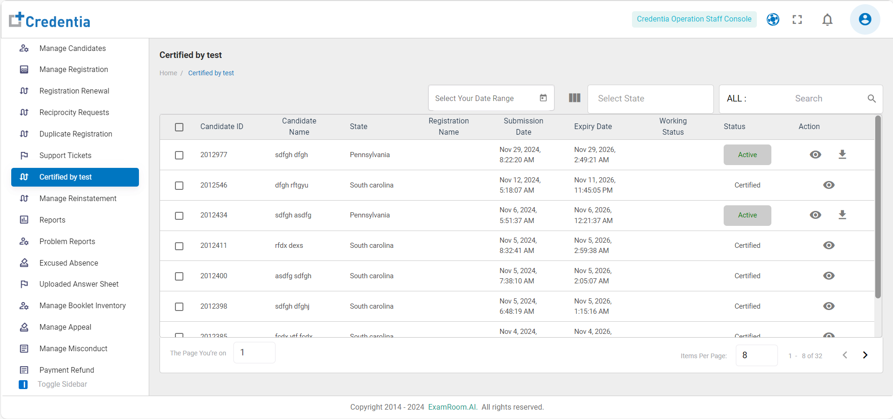Viewport: 893px width, 419px height.
Task: Click the ExamRoom.AI footer link
Action: pyautogui.click(x=452, y=407)
